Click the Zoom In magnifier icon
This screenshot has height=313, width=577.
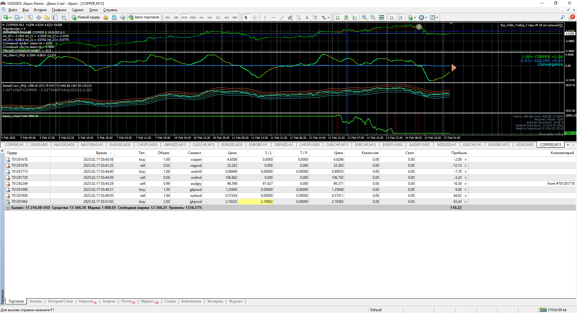click(x=364, y=17)
